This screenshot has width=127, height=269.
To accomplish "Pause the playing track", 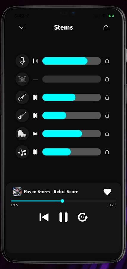I will 63,217.
